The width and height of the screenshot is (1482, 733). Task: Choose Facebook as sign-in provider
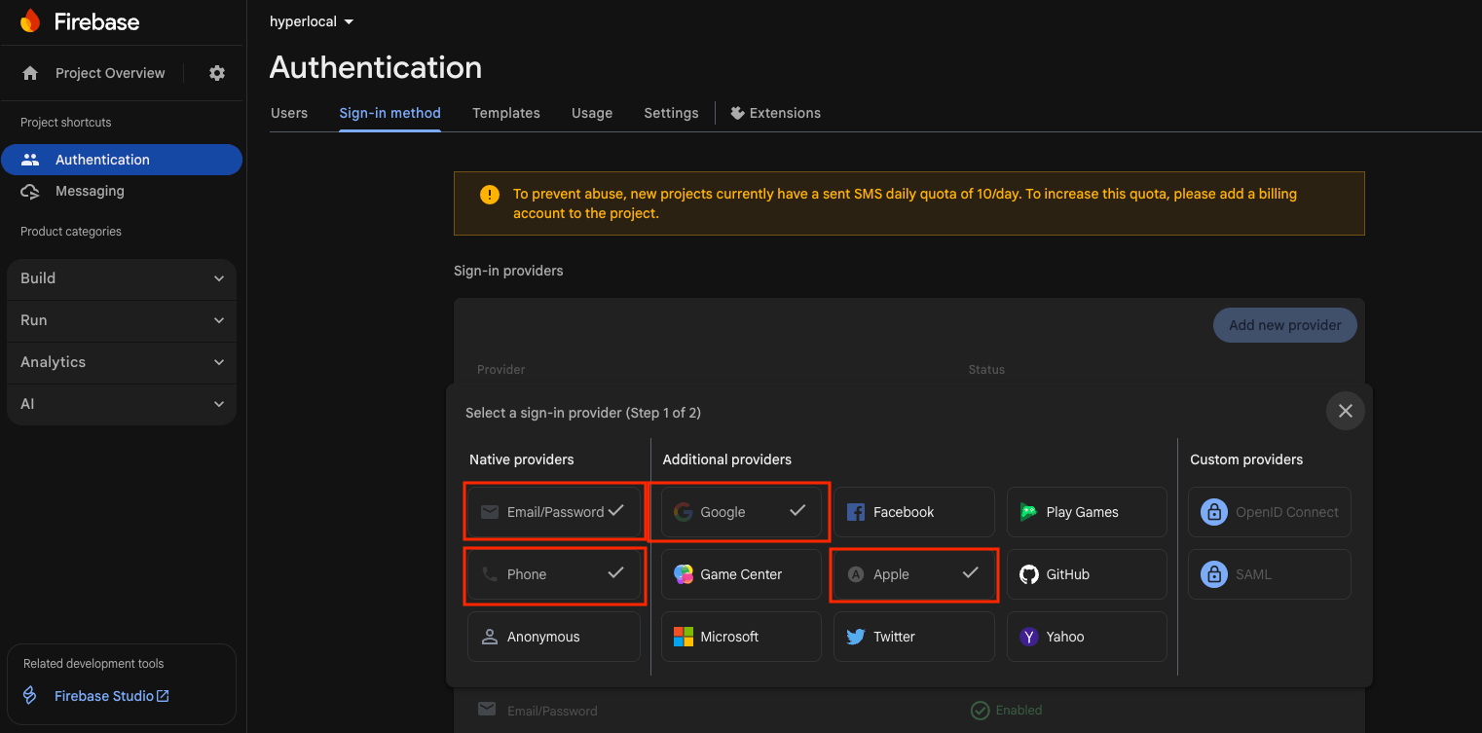(914, 512)
